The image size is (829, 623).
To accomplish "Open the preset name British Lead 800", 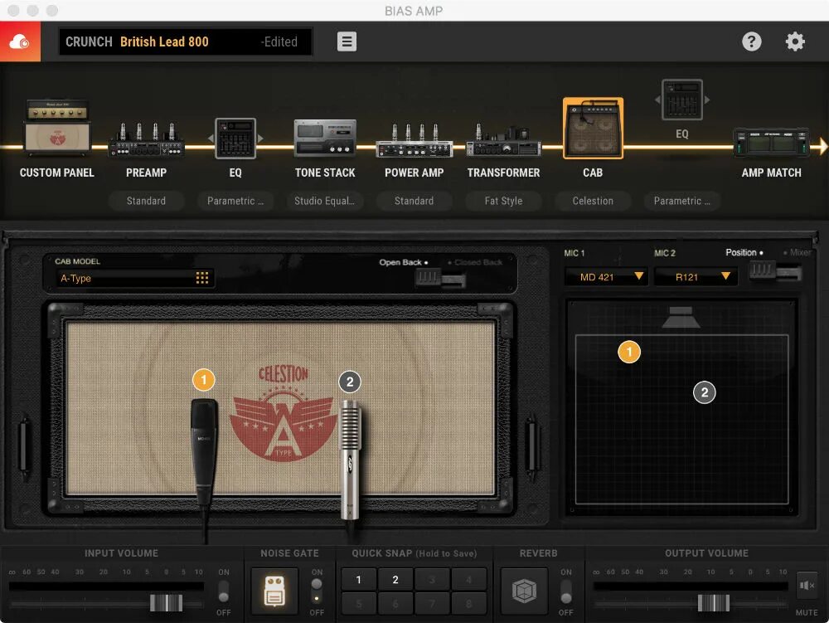I will pos(164,41).
